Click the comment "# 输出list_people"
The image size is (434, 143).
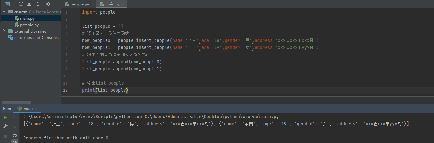click(x=103, y=83)
